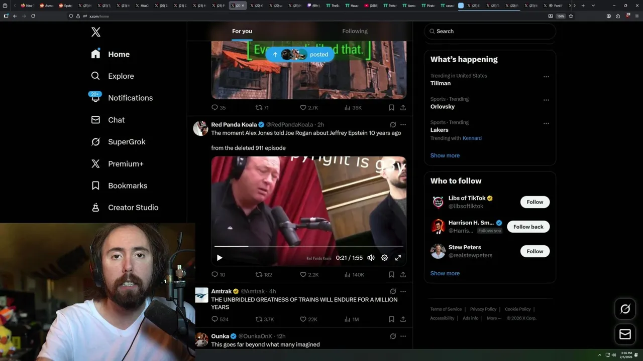Open the Explore page

(112, 76)
